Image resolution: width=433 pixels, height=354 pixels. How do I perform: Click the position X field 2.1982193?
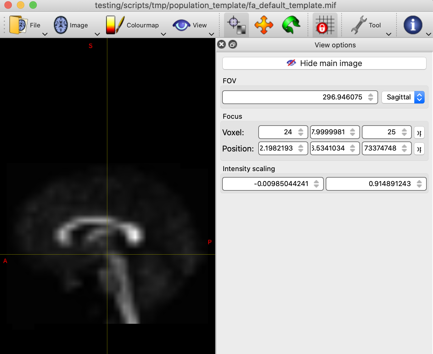coord(283,148)
